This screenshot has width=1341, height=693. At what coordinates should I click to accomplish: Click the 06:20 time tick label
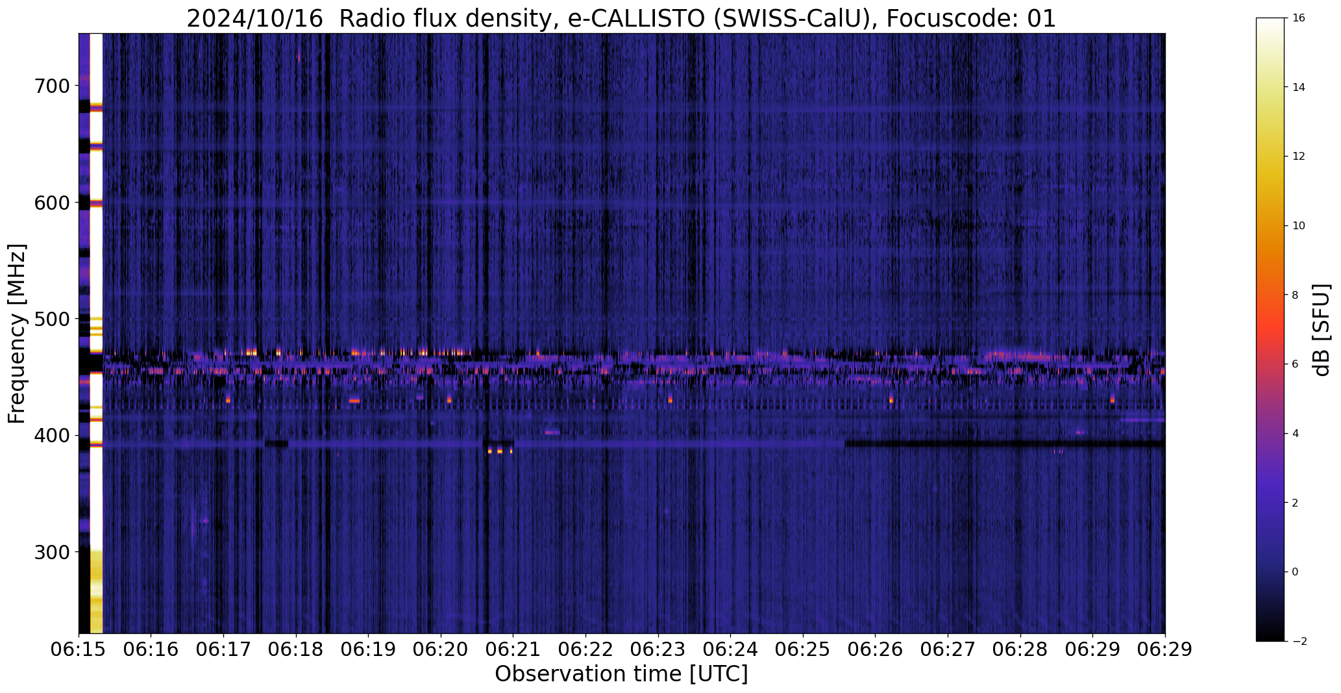441,649
